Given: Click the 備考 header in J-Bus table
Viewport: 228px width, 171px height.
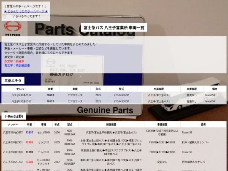Looking at the screenshot, I should [203, 125].
